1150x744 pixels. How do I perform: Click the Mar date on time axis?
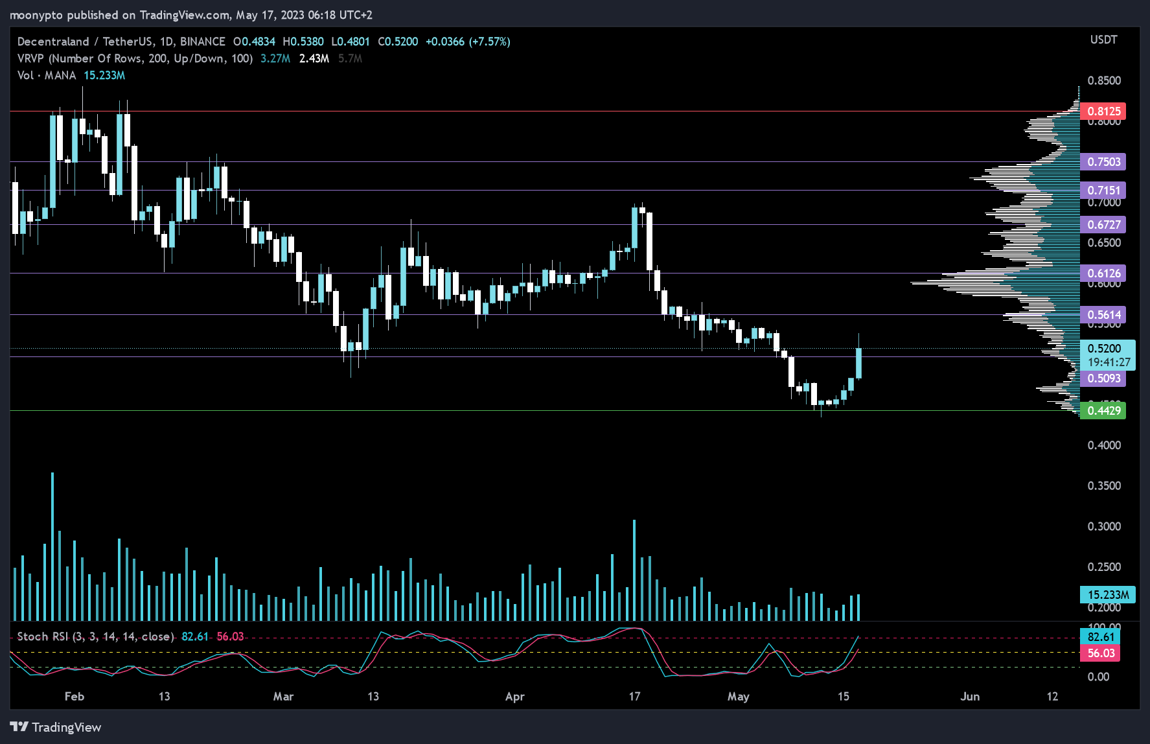[283, 697]
